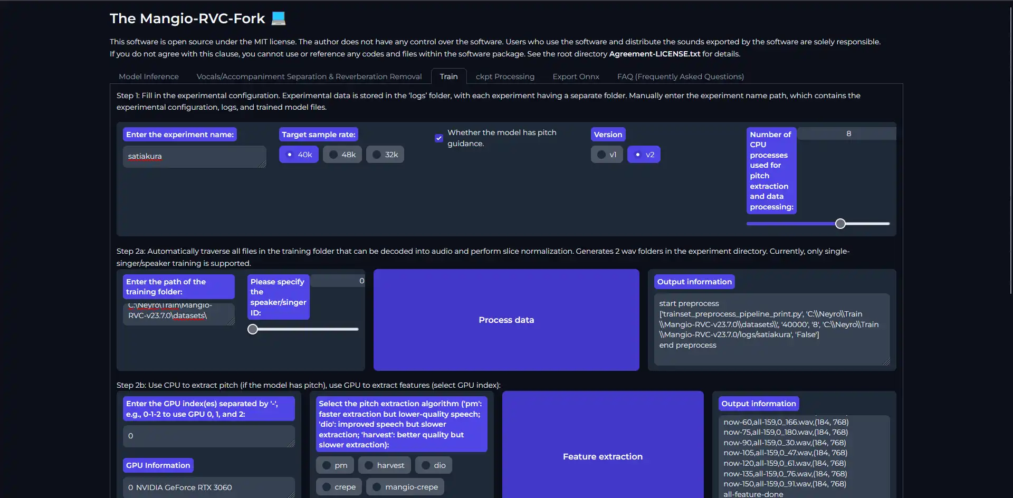
Task: Click the resize grip of preprocess output box
Action: point(886,362)
